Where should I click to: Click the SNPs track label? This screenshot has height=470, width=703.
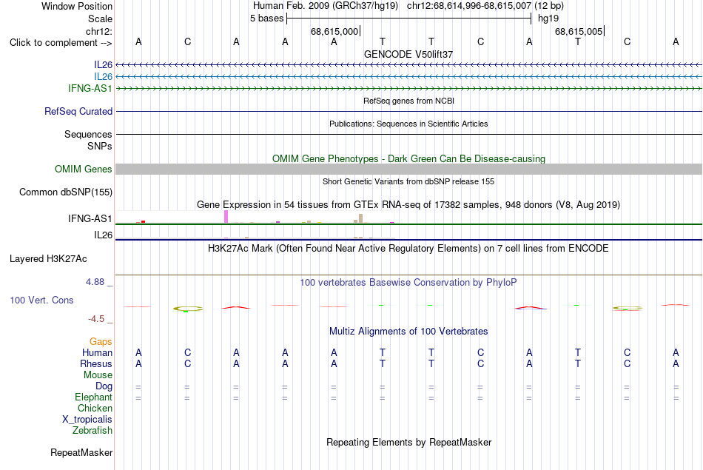100,147
